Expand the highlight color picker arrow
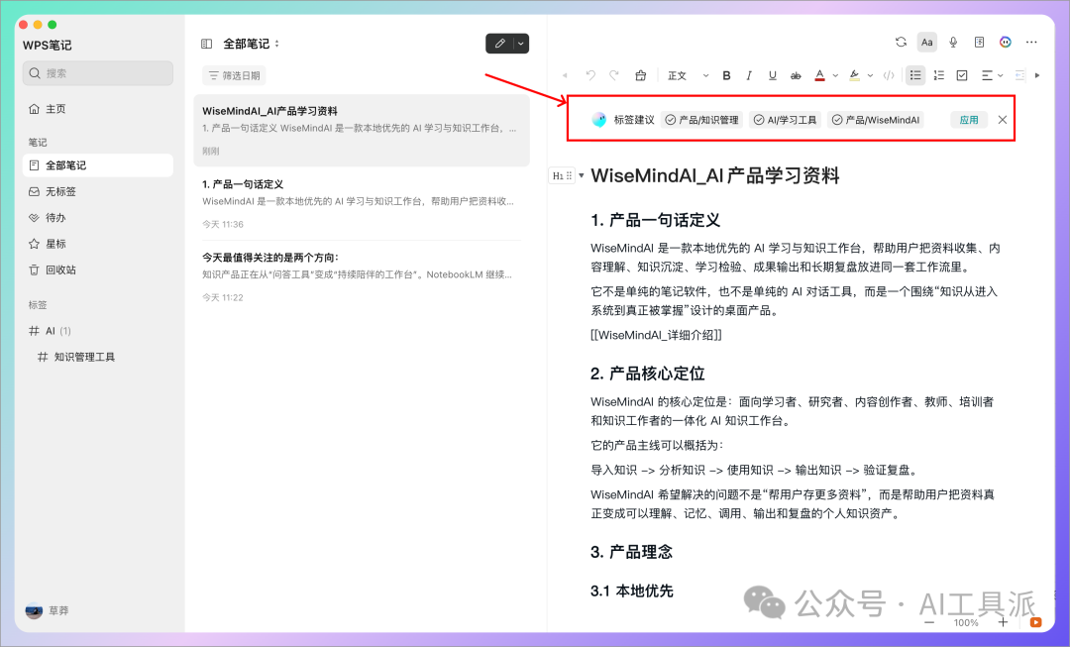This screenshot has height=647, width=1070. point(870,75)
